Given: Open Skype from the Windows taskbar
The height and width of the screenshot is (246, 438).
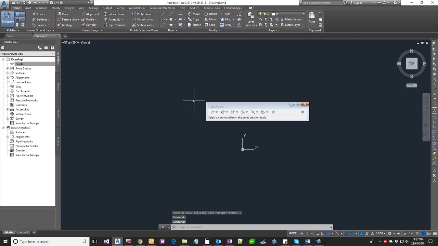Looking at the screenshot, I should (x=296, y=242).
